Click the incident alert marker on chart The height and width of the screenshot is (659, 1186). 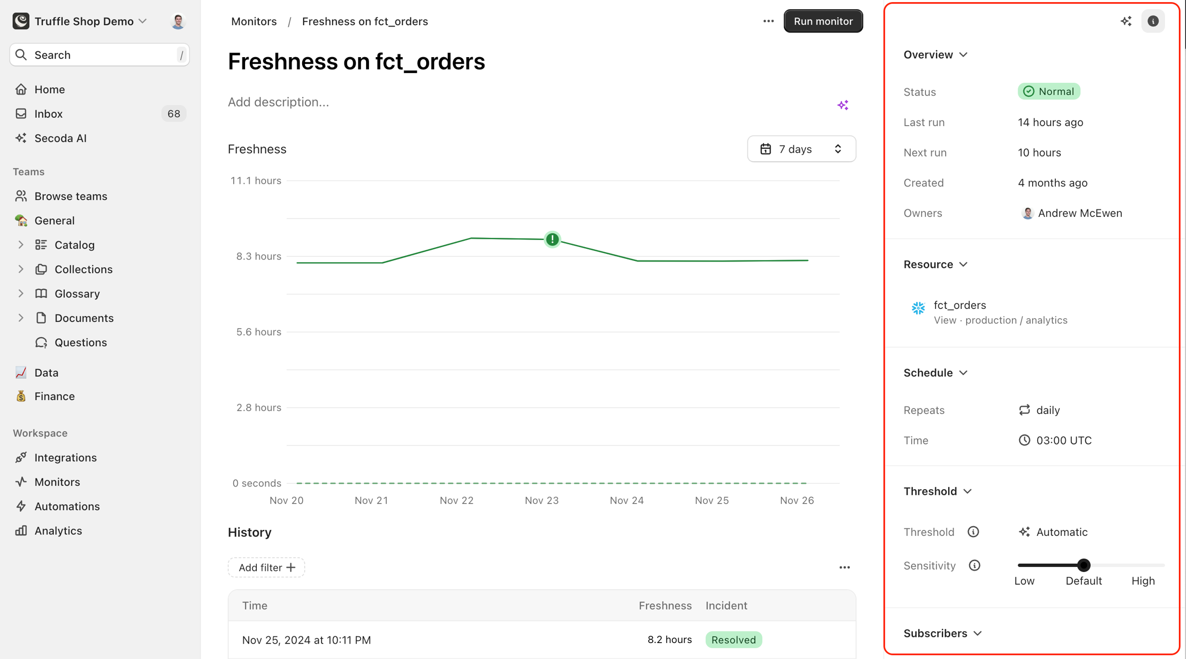(552, 239)
